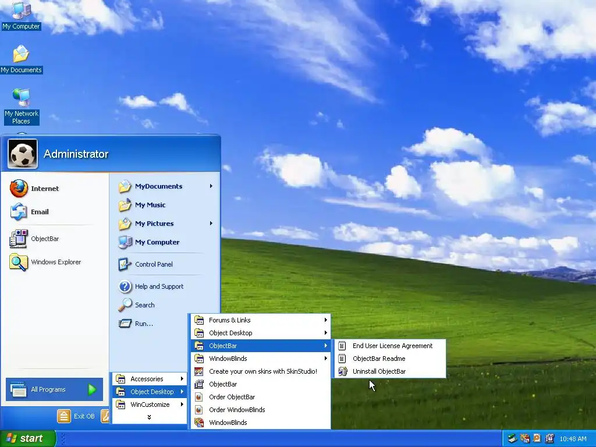This screenshot has height=447, width=596.
Task: Open the My Documents desktop icon
Action: tap(21, 59)
